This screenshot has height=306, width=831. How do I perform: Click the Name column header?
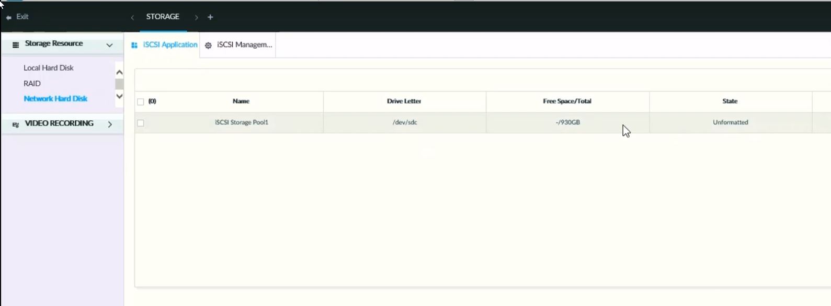click(x=241, y=101)
